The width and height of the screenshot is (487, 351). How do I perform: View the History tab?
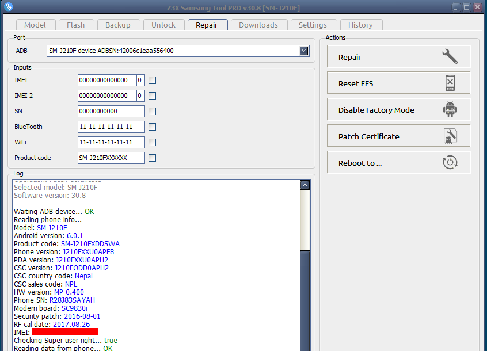point(360,25)
